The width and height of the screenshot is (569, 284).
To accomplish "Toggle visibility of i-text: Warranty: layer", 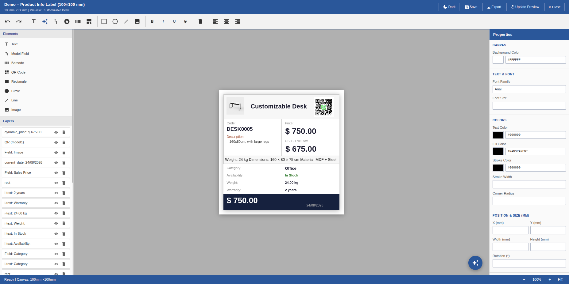I will (56, 203).
